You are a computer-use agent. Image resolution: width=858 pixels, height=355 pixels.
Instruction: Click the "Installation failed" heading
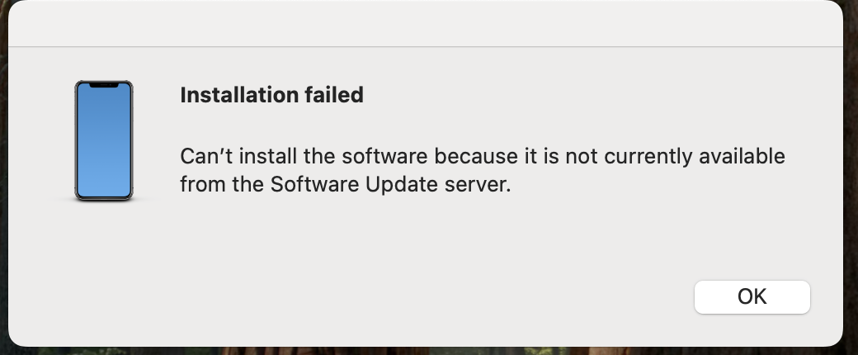coord(272,95)
